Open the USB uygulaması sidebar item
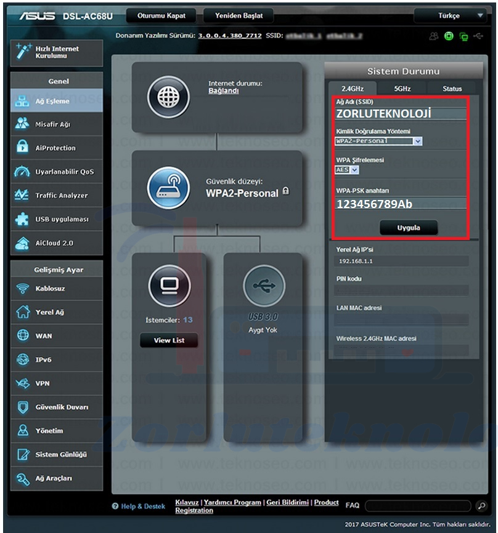Image resolution: width=498 pixels, height=533 pixels. point(56,219)
